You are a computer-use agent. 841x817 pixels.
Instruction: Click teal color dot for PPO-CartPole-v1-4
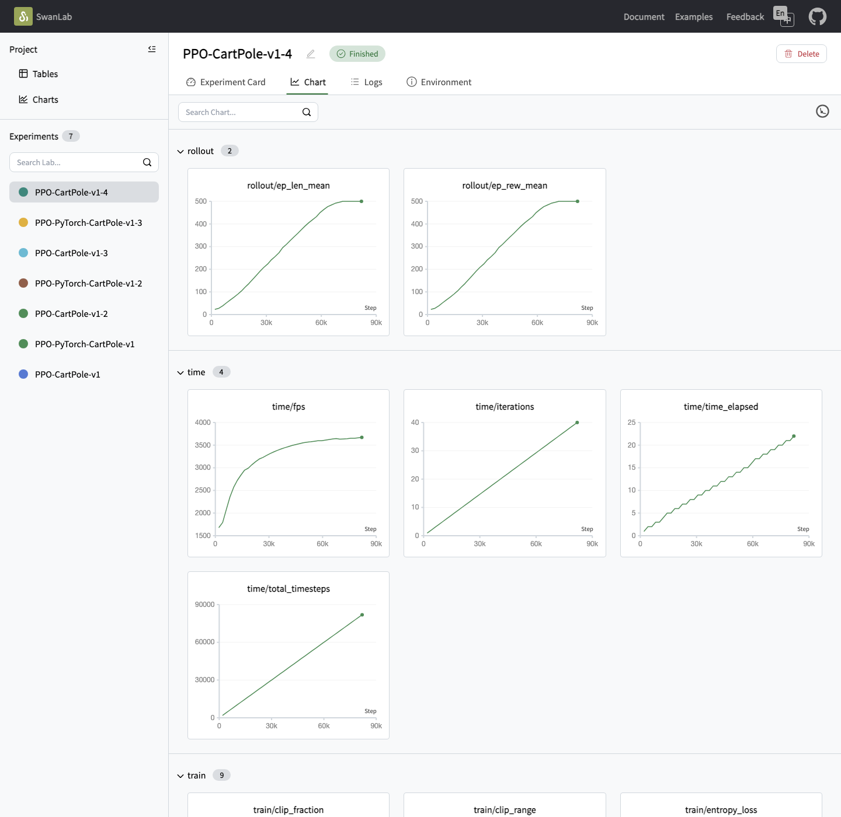click(x=23, y=192)
